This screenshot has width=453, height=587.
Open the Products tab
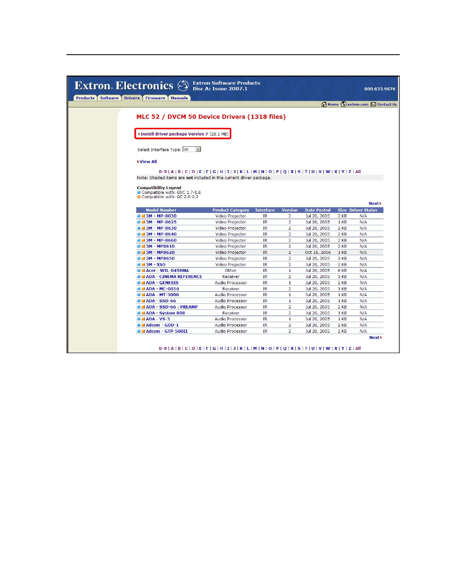pyautogui.click(x=85, y=98)
